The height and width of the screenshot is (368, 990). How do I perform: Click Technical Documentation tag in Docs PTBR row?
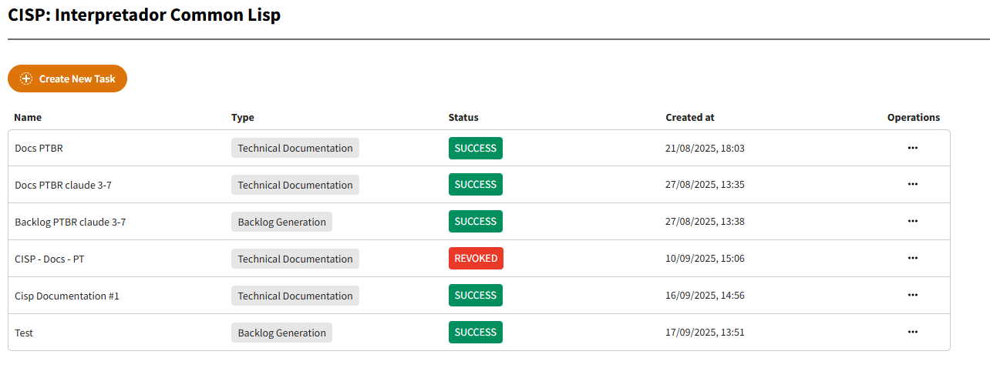coord(295,148)
